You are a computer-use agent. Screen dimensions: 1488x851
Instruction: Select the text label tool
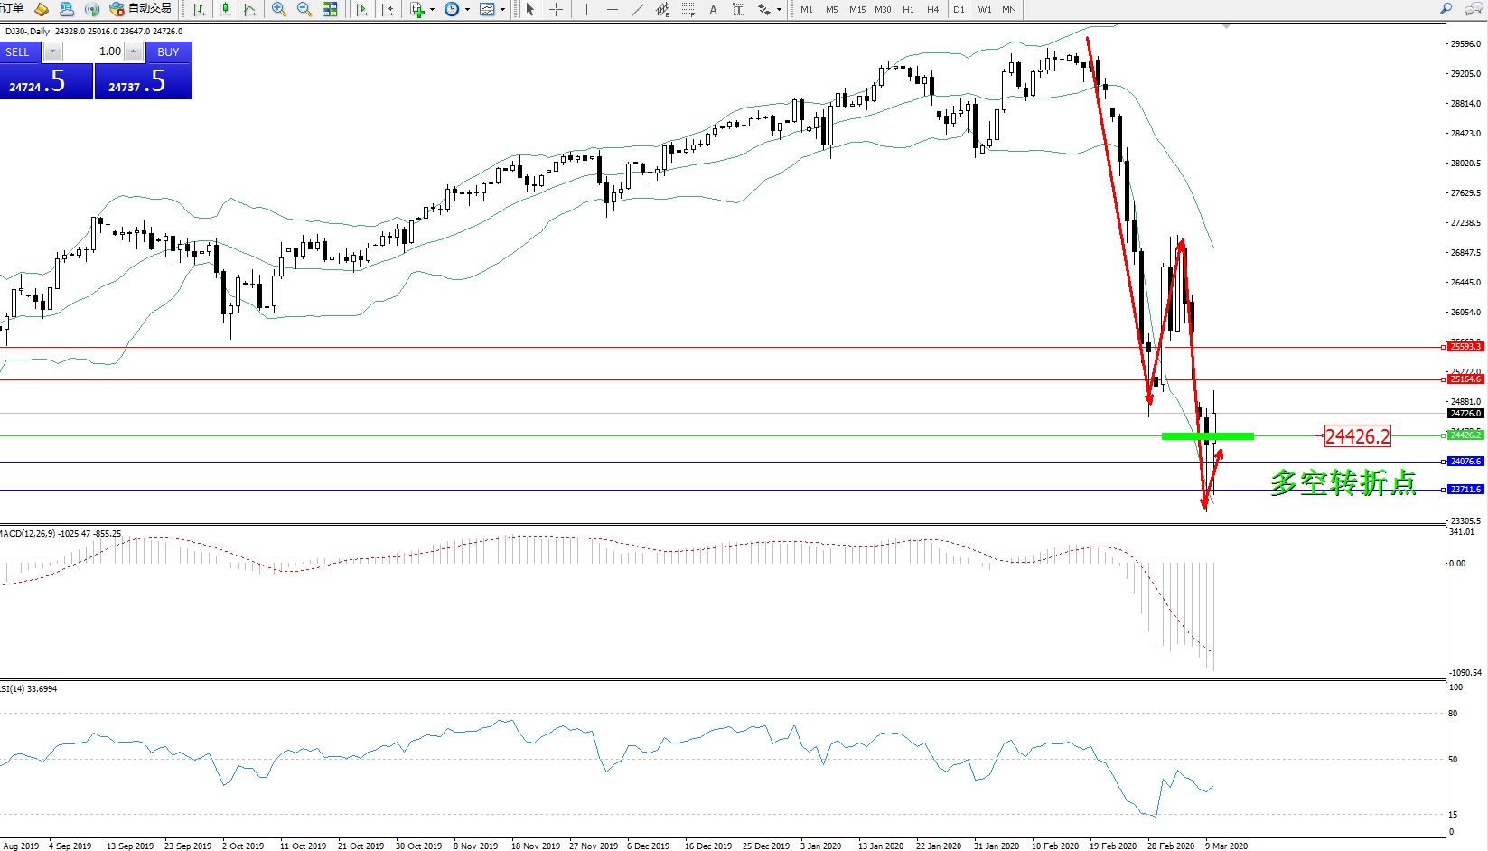coord(713,9)
